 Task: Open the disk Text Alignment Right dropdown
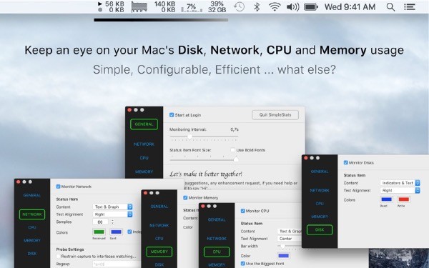(x=400, y=190)
